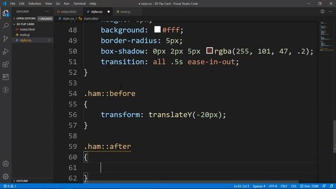Viewport: 336px width, 189px height.
Task: Click the border-radius property on line 49
Action: point(129,41)
